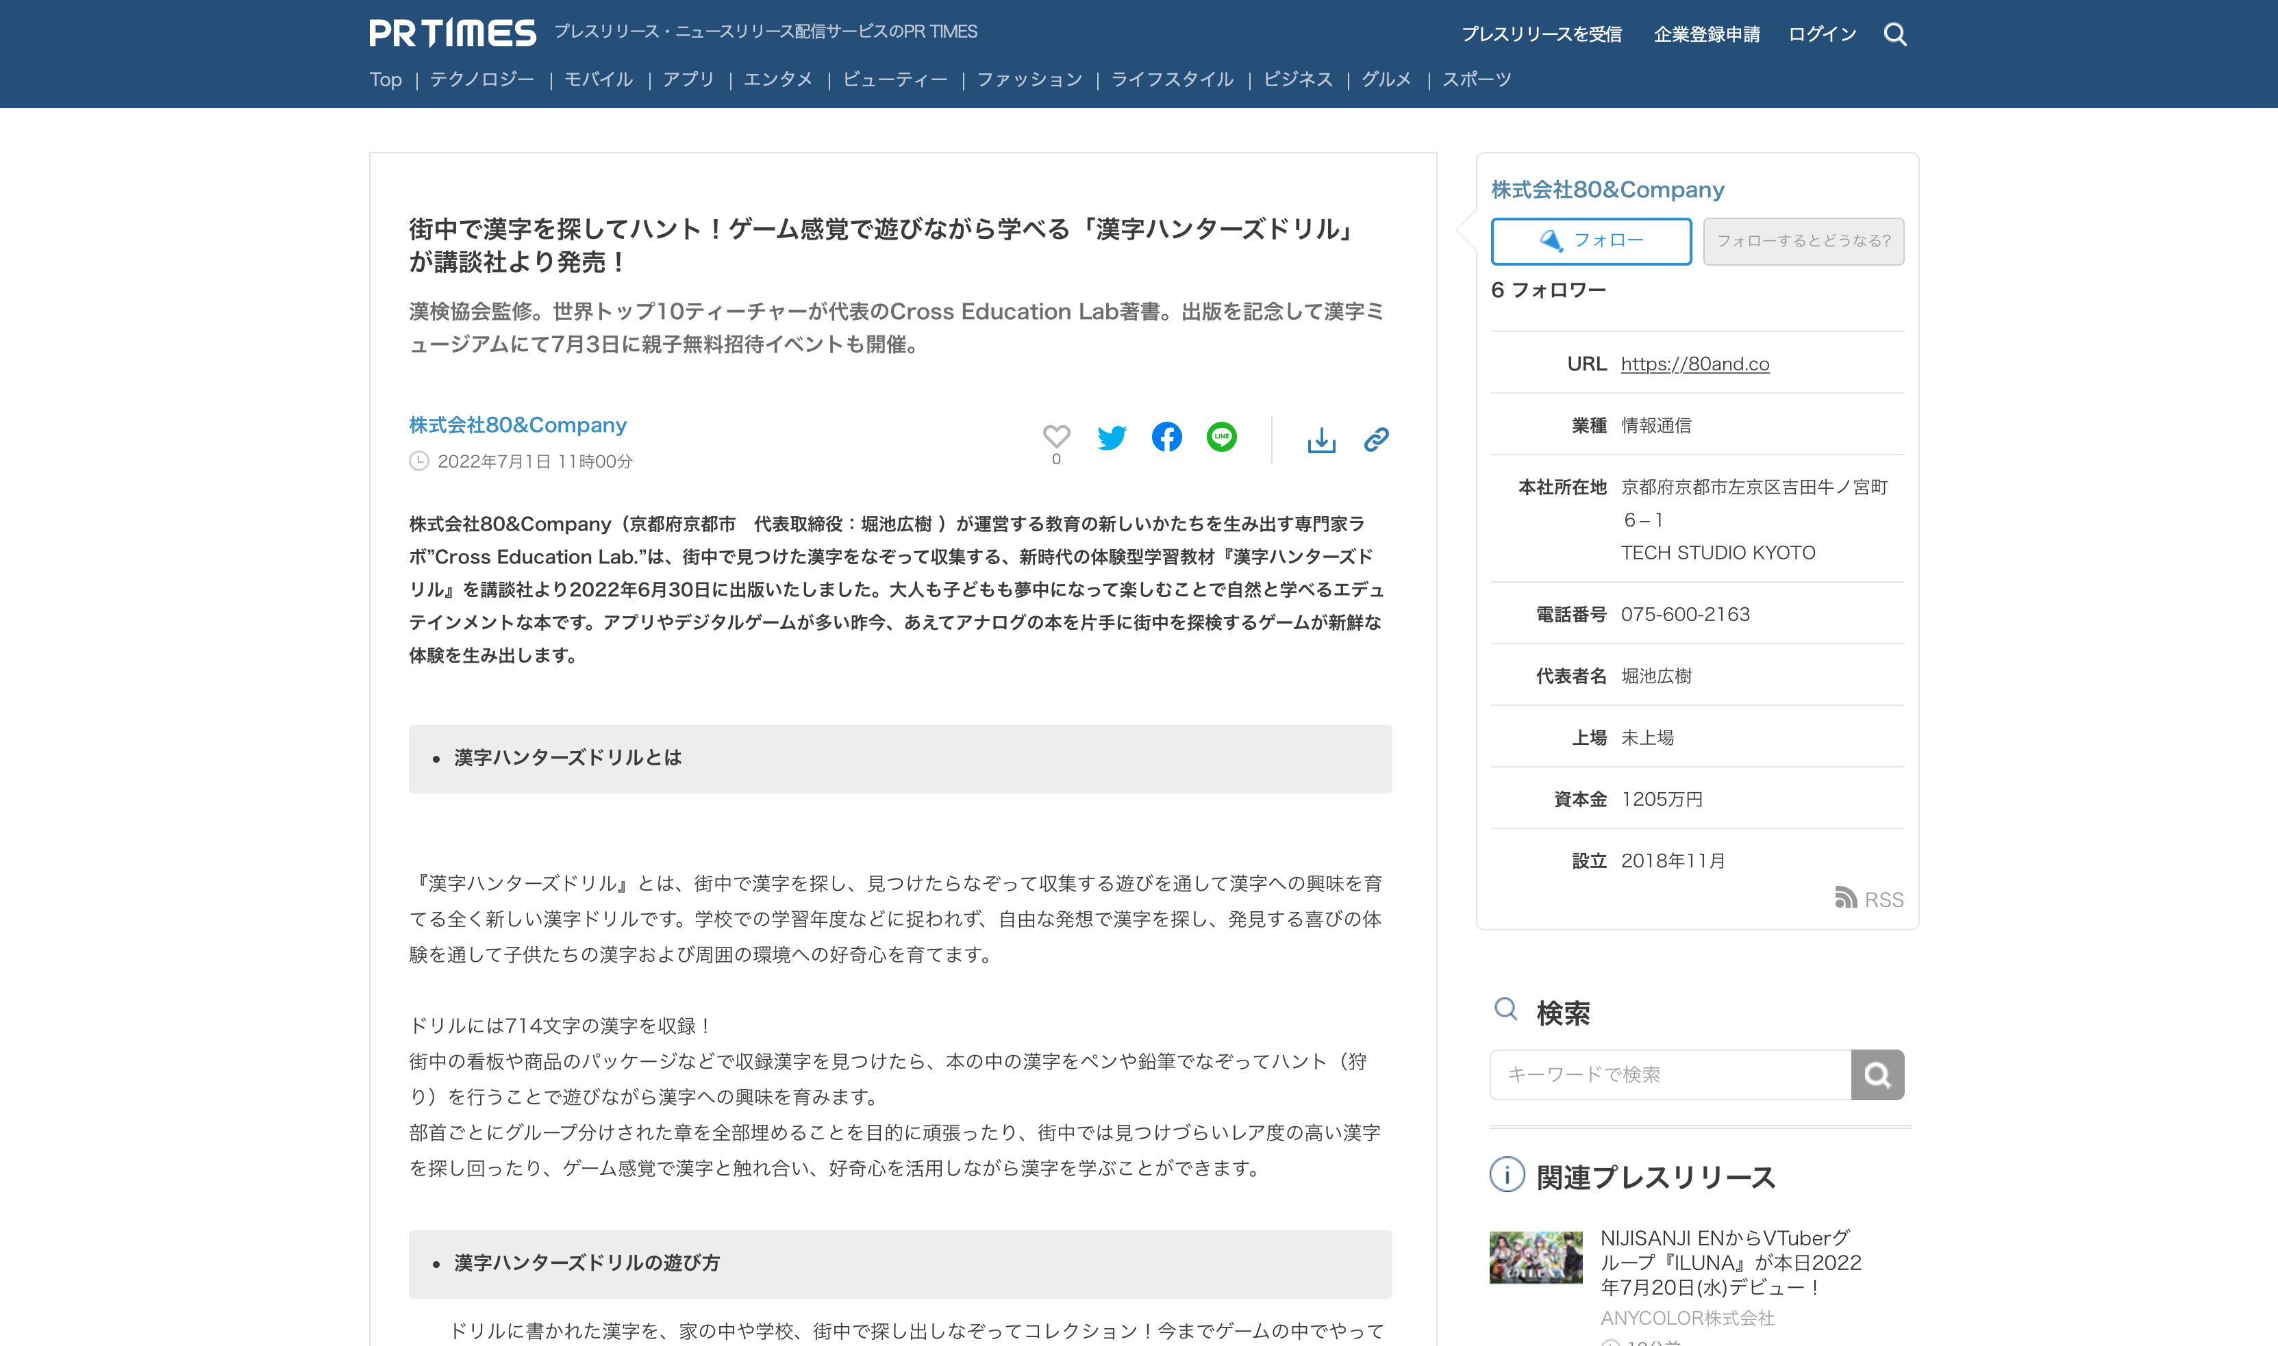Click paragraph ドリルには714文字の漢字を収録！

click(562, 1026)
